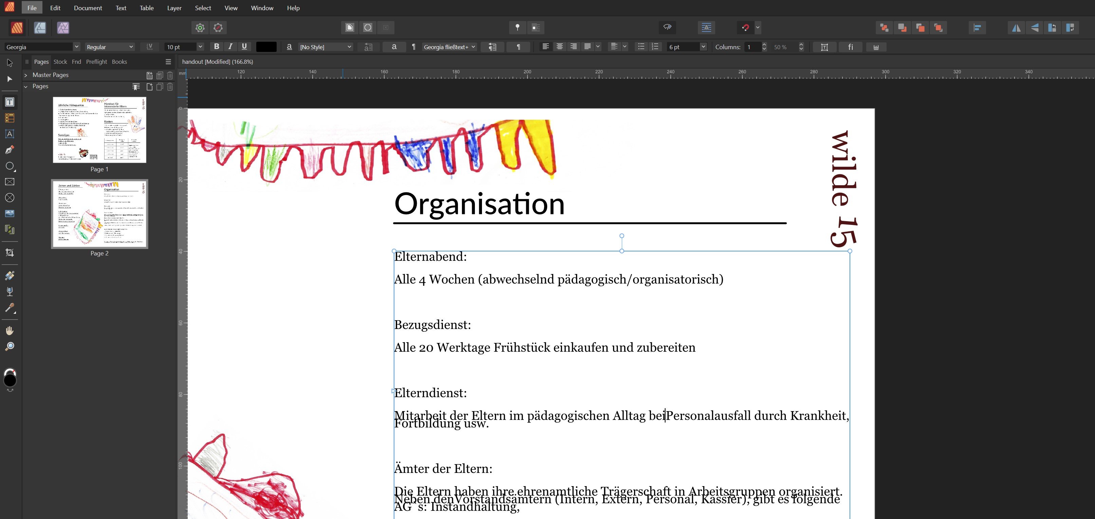Toggle Baseline Grid display

pyautogui.click(x=706, y=27)
